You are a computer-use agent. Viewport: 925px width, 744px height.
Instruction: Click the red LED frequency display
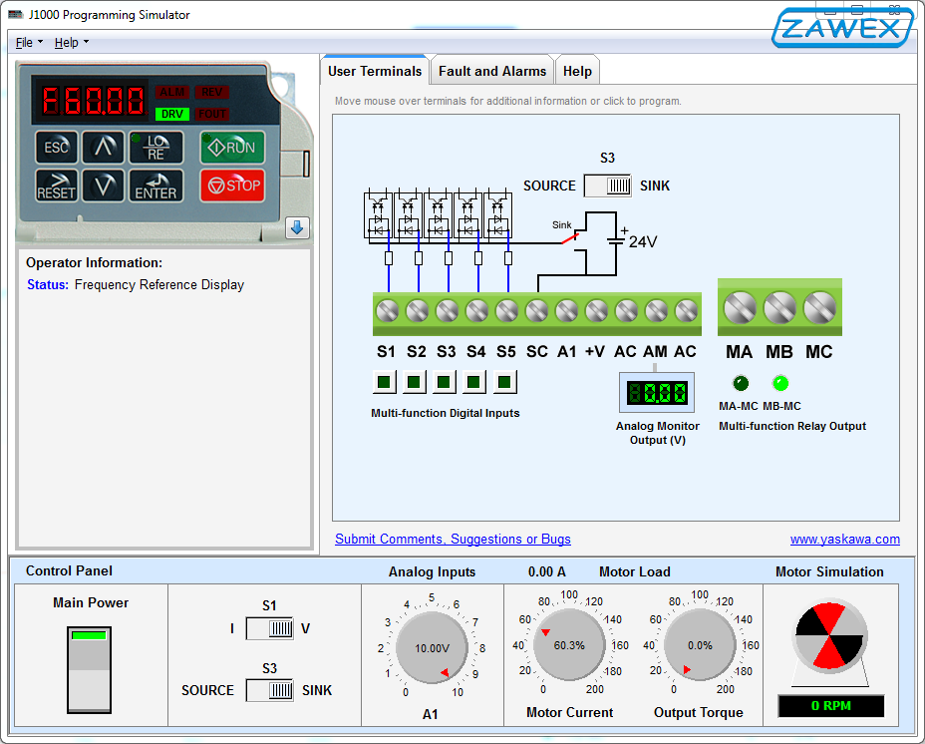(x=94, y=99)
